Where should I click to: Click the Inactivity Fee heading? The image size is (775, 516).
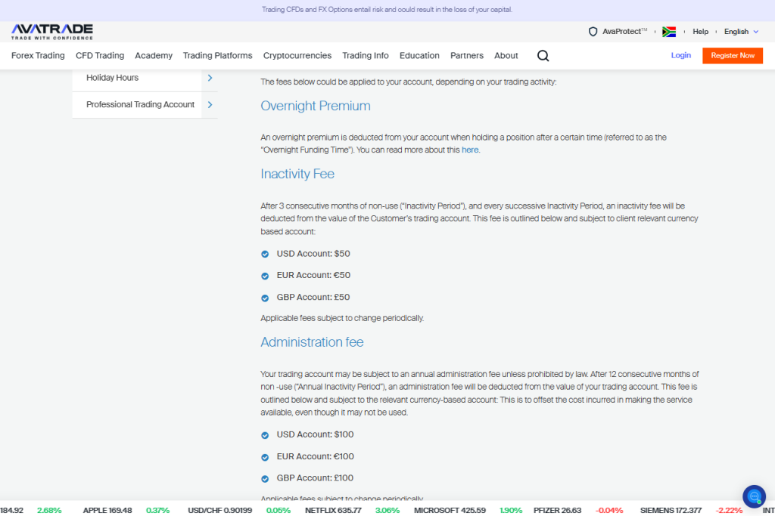point(297,174)
